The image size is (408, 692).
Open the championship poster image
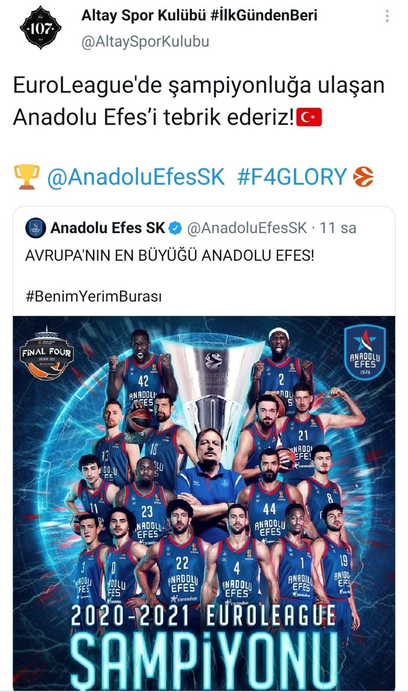tap(204, 503)
